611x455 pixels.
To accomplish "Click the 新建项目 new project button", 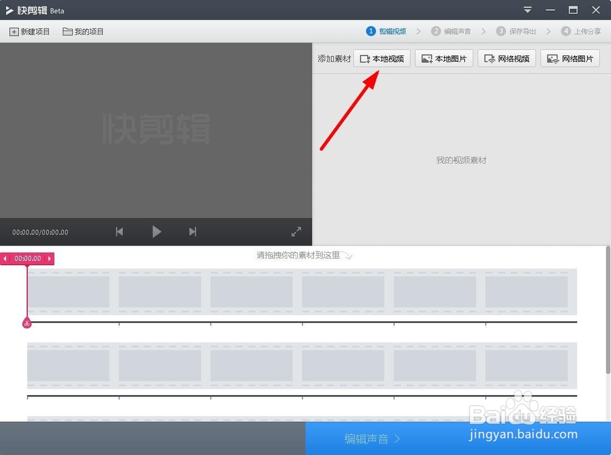I will [x=29, y=32].
